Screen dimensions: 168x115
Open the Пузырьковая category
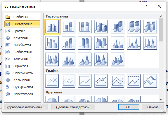[x=22, y=87]
